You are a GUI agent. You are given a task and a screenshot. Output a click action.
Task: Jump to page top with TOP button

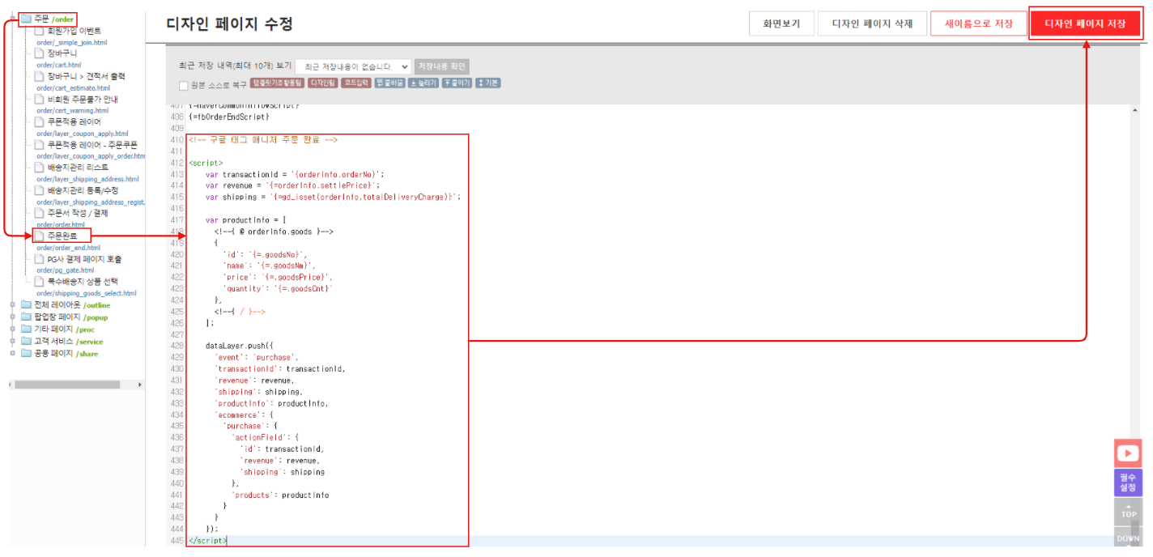1128,511
